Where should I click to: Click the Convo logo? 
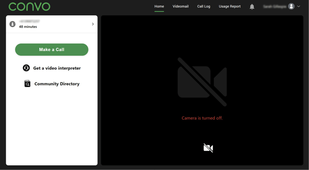(x=30, y=6)
